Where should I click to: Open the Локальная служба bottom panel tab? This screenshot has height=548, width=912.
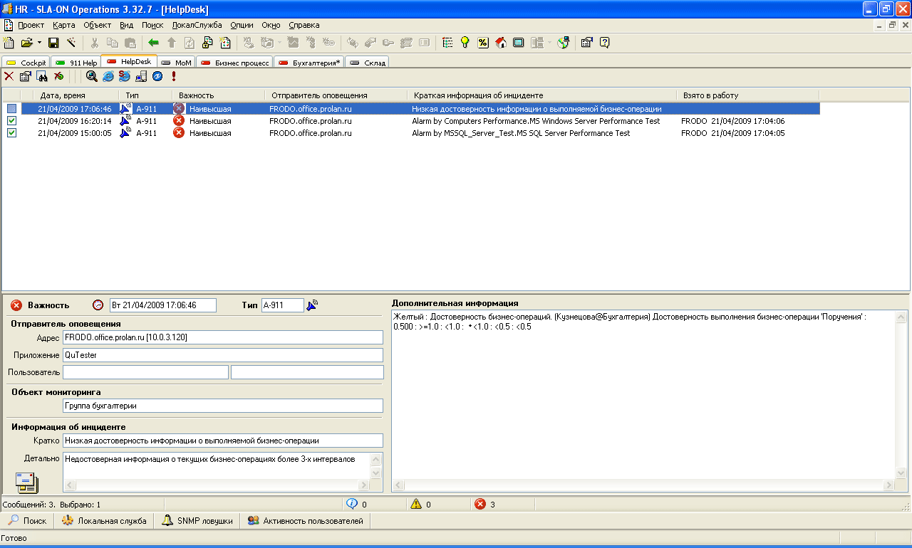coord(104,521)
